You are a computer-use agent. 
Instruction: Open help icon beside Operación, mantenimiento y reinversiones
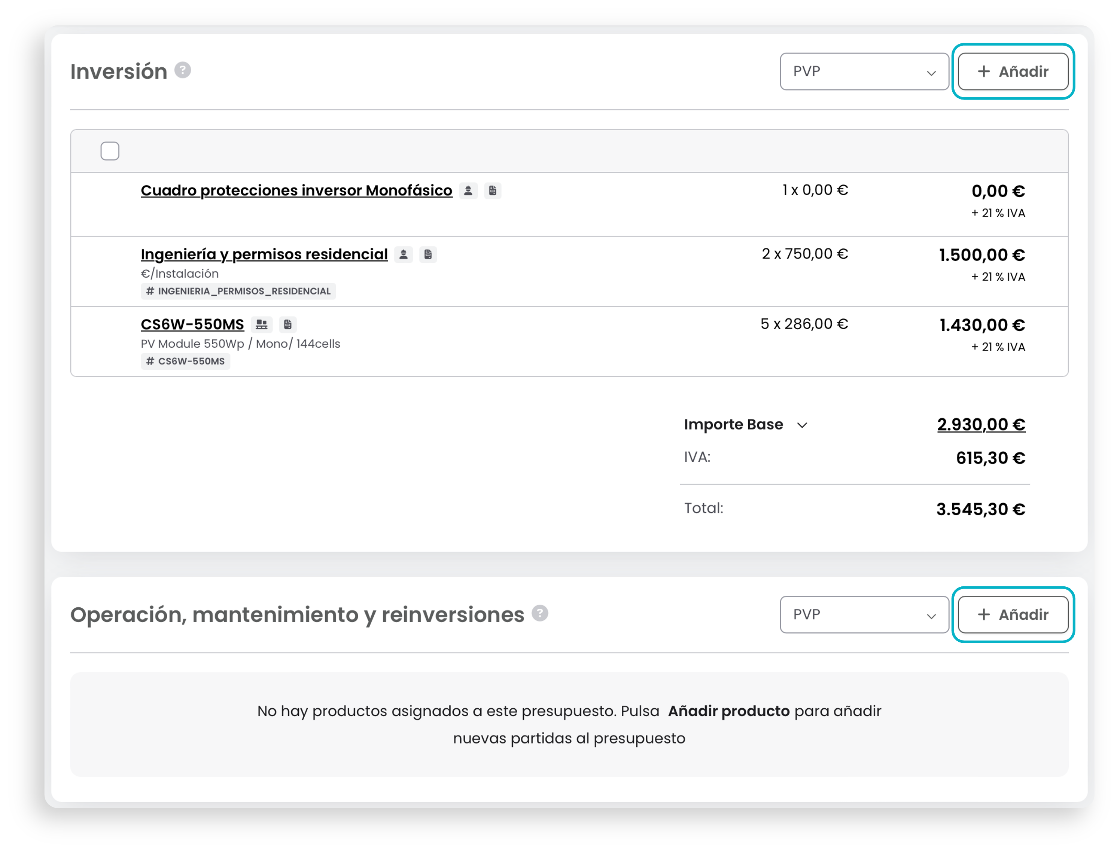tap(540, 613)
